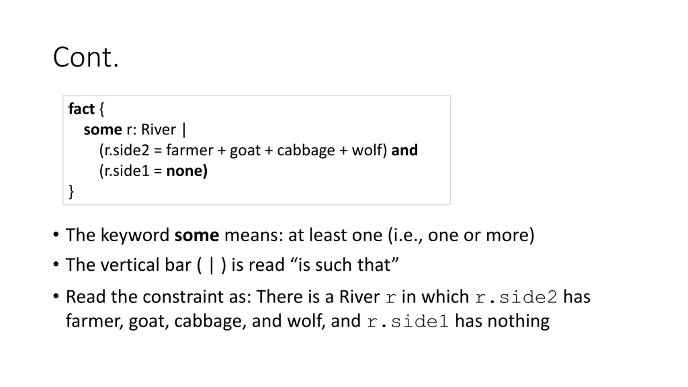Click the bold 'and' keyword in code

pyautogui.click(x=404, y=150)
